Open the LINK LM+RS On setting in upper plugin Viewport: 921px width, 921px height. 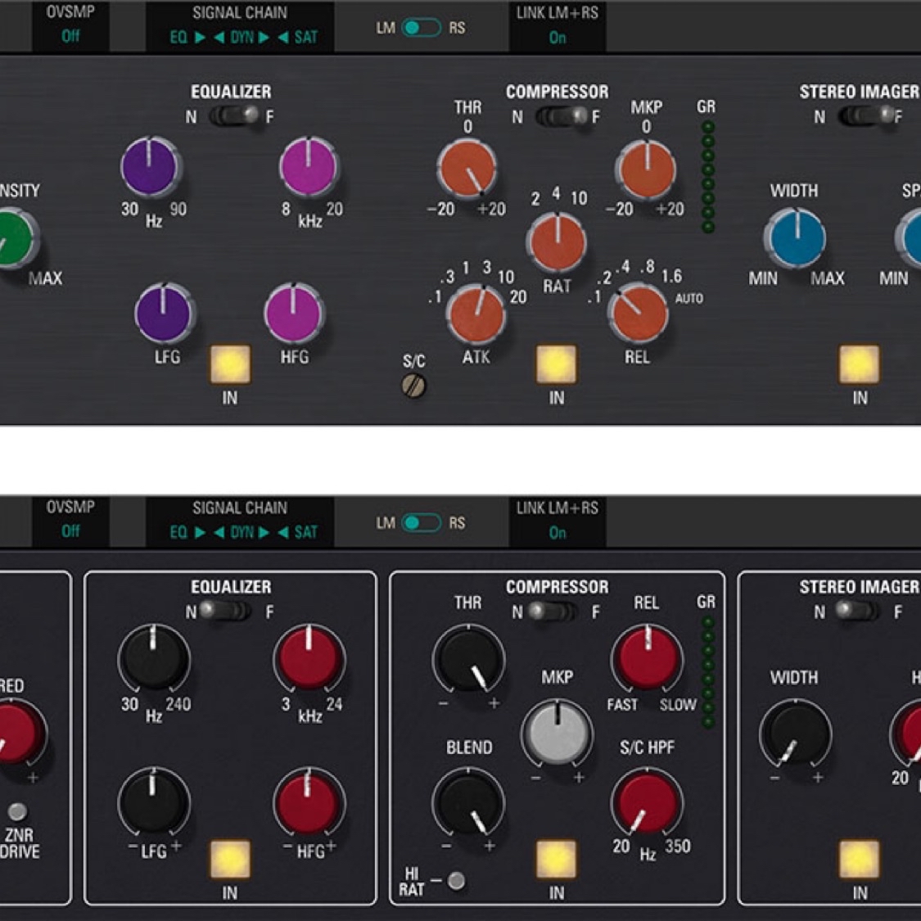558,37
